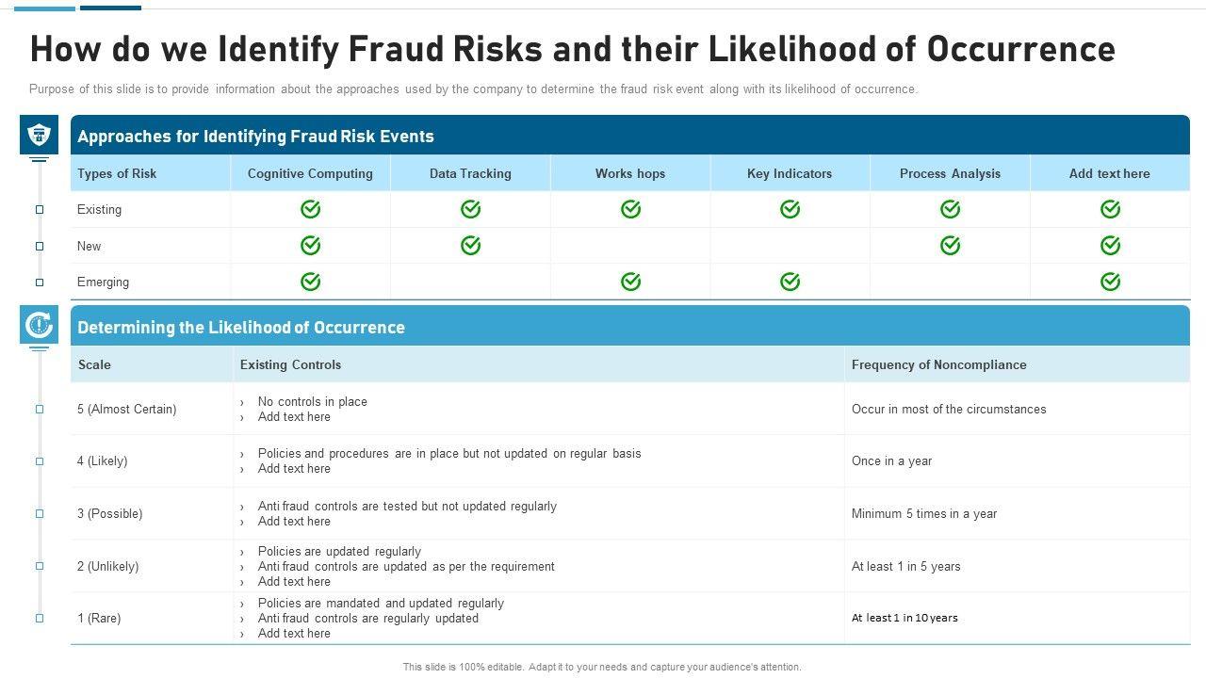
Task: Click the chevron bullet before No controls in place
Action: 242,402
